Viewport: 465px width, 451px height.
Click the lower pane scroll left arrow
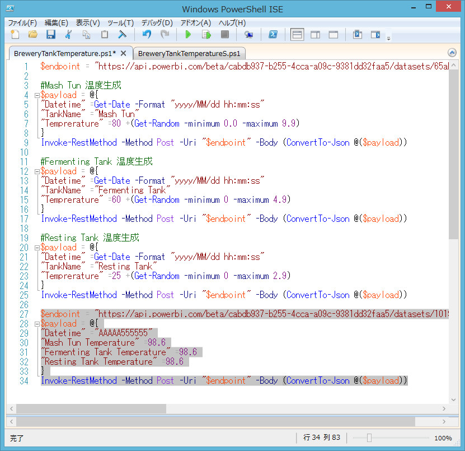(x=12, y=421)
